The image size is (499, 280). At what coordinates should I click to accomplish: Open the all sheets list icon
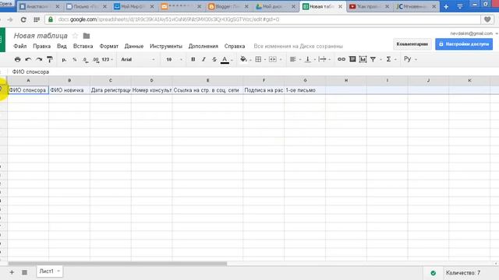(24, 272)
